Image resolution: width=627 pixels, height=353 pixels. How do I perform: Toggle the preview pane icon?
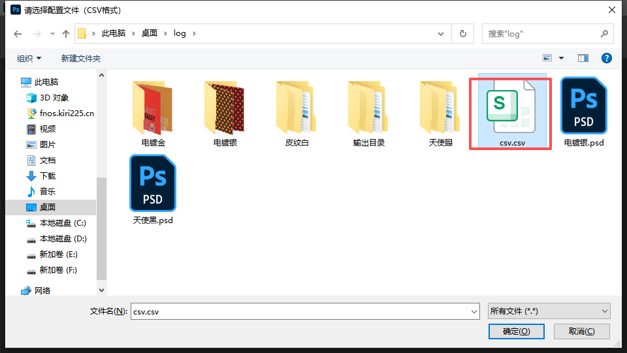[x=583, y=58]
